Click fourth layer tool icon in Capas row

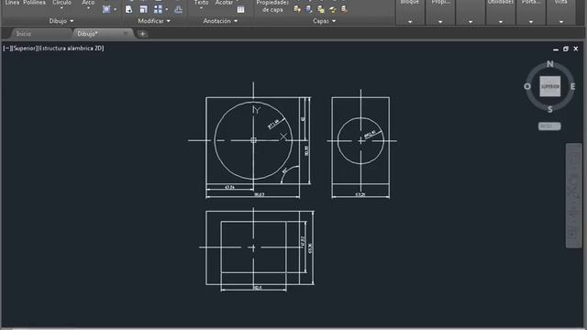332,9
